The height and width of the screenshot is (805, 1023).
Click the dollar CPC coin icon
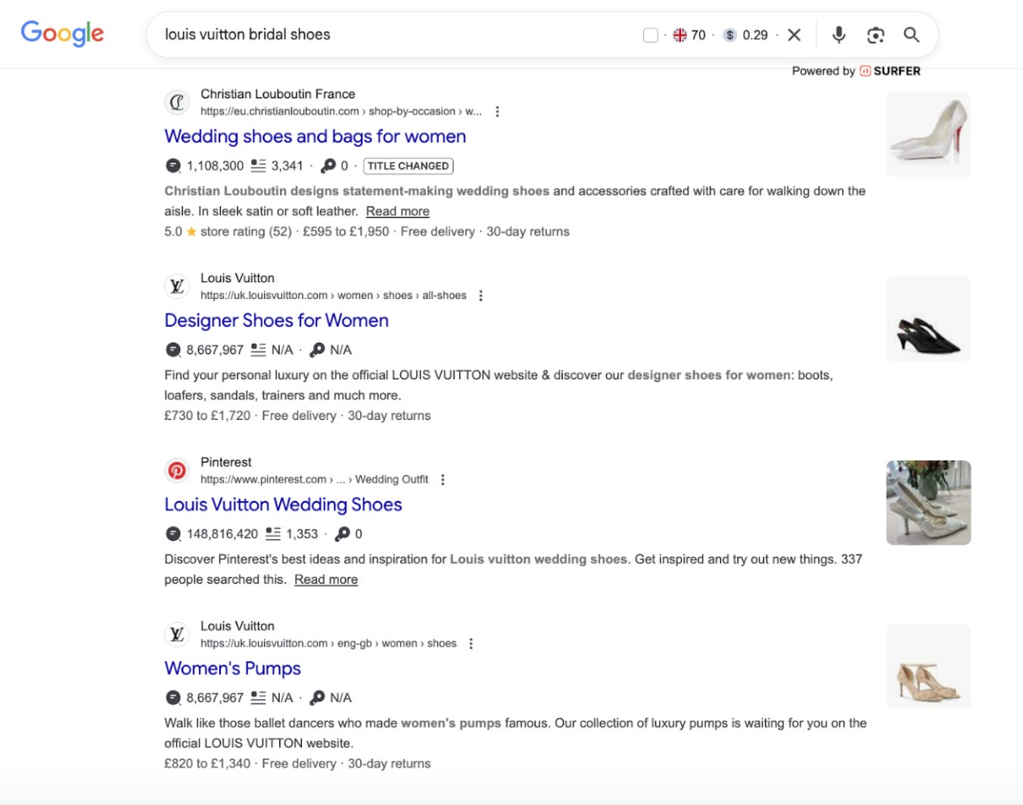click(730, 35)
